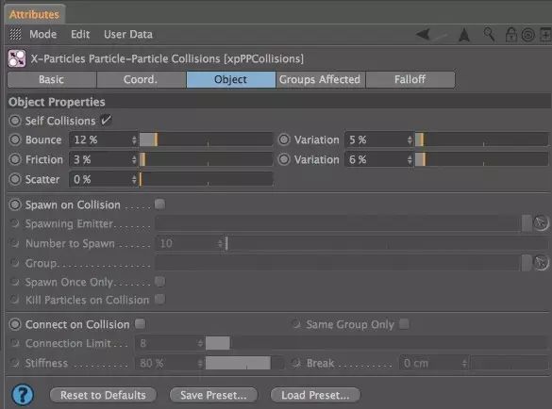Click the up arrow navigation icon
Screen dimensions: 552x409
pyautogui.click(x=464, y=35)
